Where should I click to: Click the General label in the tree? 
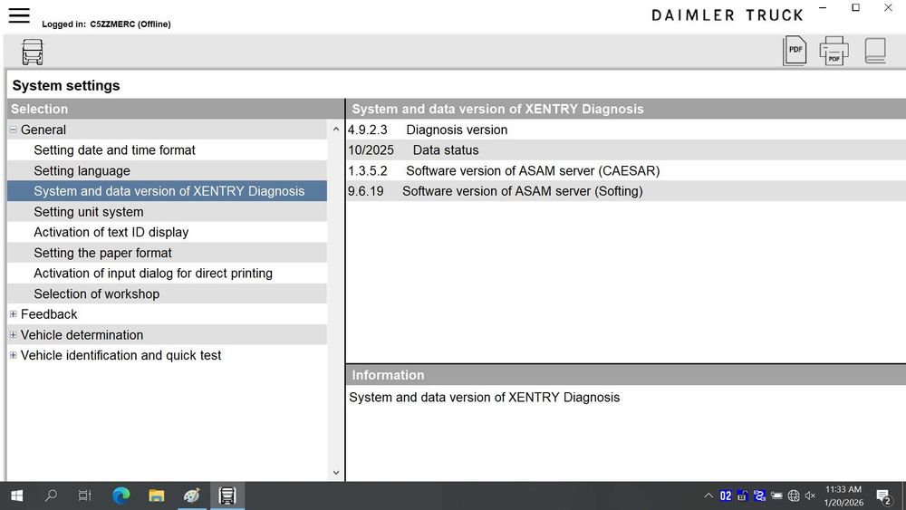[43, 130]
